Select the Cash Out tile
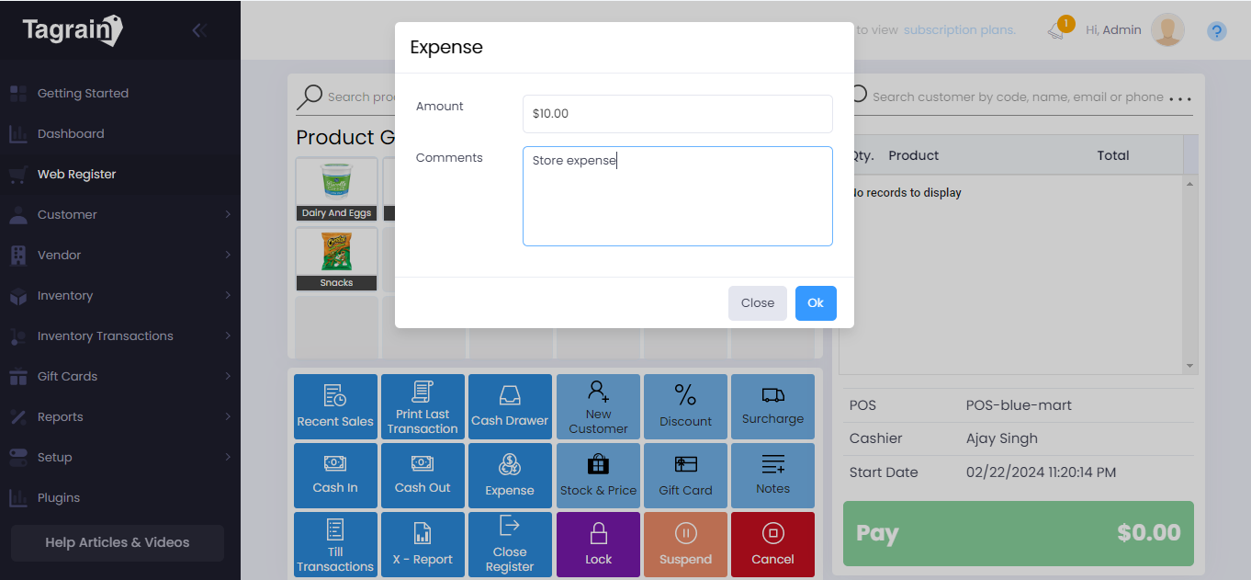The height and width of the screenshot is (580, 1251). click(423, 475)
